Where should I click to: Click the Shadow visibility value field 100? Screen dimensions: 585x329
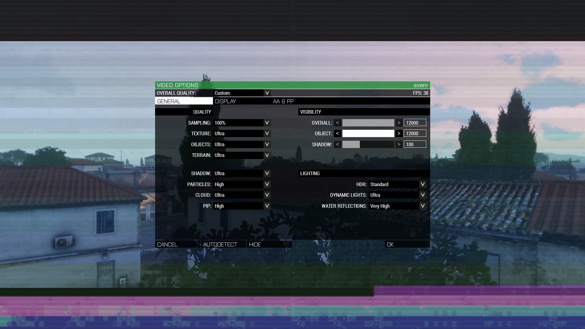(x=415, y=144)
